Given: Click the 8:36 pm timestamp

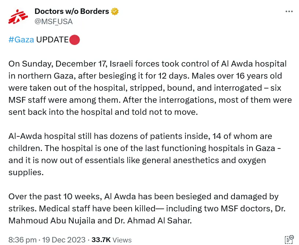Looking at the screenshot, I should coord(22,240).
